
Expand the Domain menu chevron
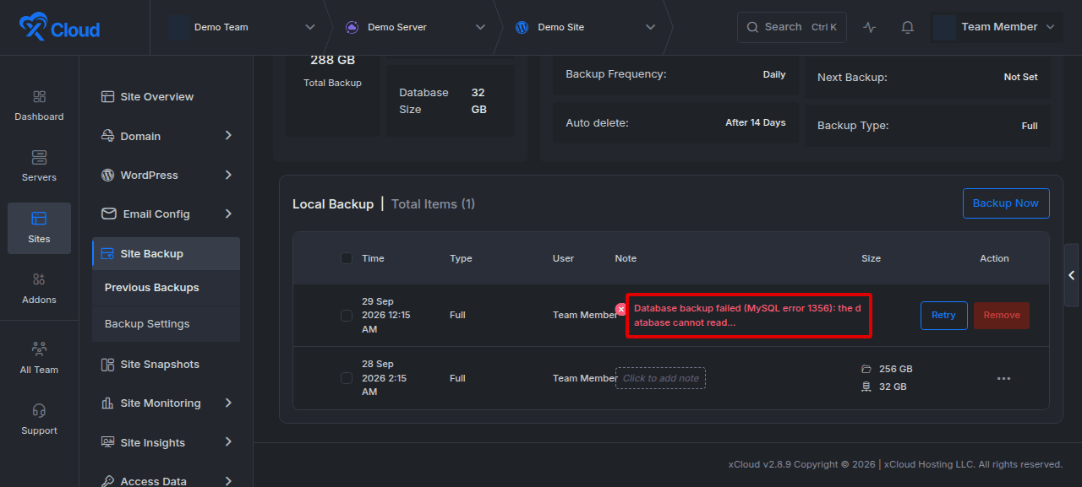(x=228, y=136)
